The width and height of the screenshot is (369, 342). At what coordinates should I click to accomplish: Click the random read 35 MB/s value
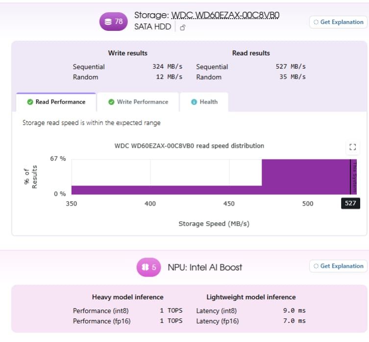pyautogui.click(x=293, y=77)
